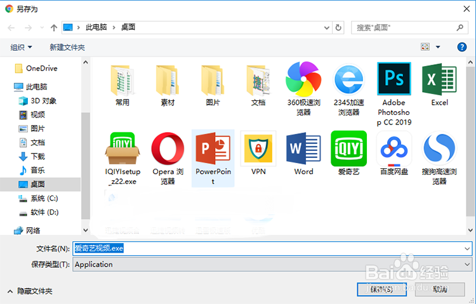Select the 2345加速浏览器 shortcut
The image size is (476, 304).
349,89
